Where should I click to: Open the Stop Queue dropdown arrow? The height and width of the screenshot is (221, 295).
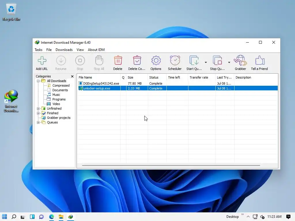point(229,62)
